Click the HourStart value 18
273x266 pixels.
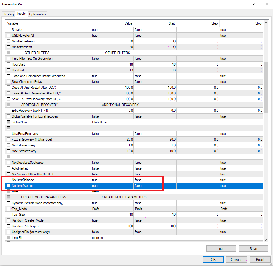pos(112,64)
